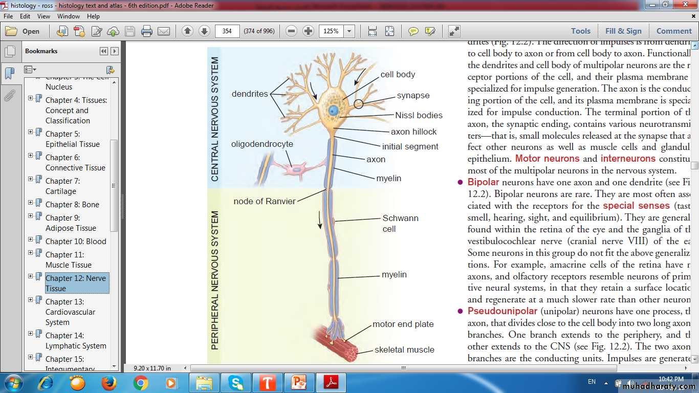Screen dimensions: 699x393
Task: Toggle read mode full view
Action: (x=454, y=31)
